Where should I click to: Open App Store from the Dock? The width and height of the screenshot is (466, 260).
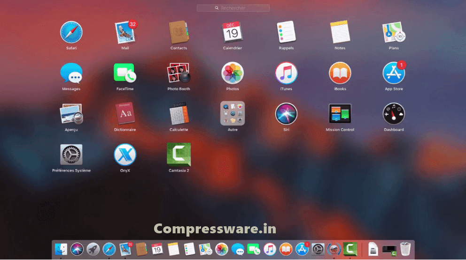pyautogui.click(x=302, y=249)
